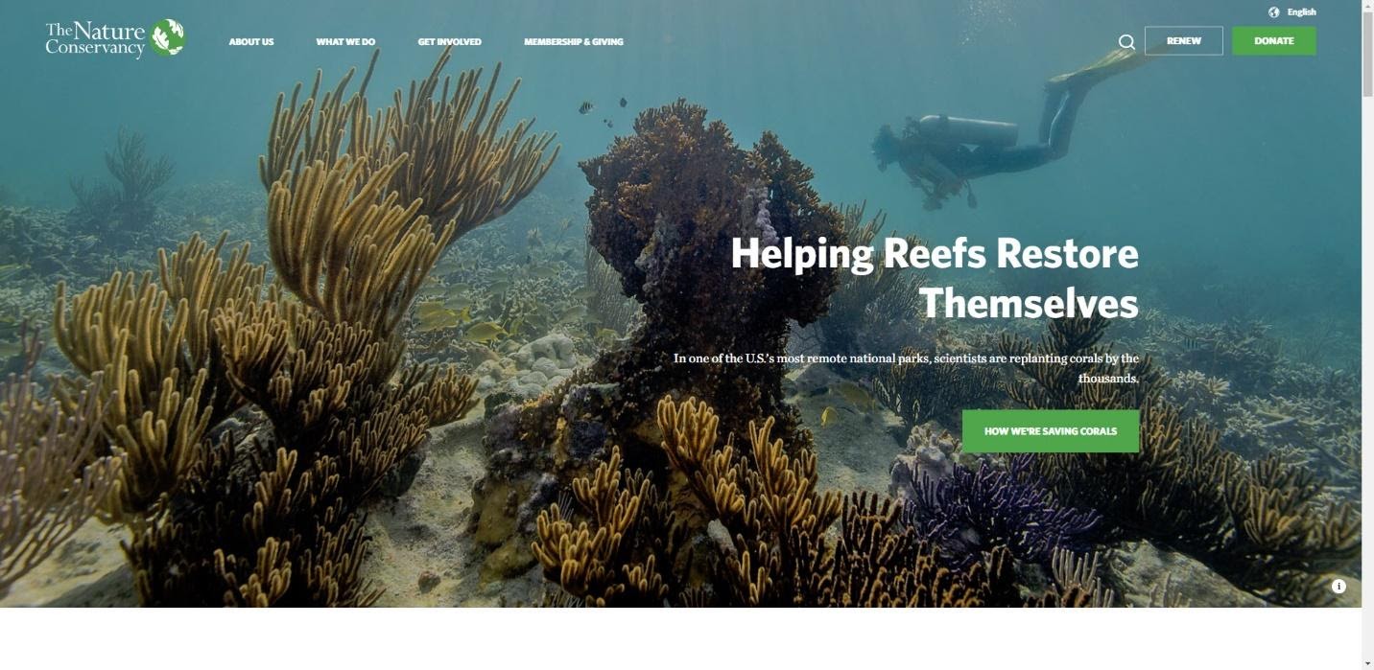Click How We're Saving Corals button
The image size is (1374, 670).
tap(1051, 431)
